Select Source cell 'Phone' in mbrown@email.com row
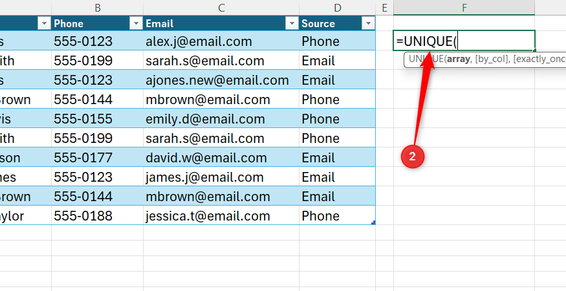Image resolution: width=566 pixels, height=291 pixels. (337, 100)
